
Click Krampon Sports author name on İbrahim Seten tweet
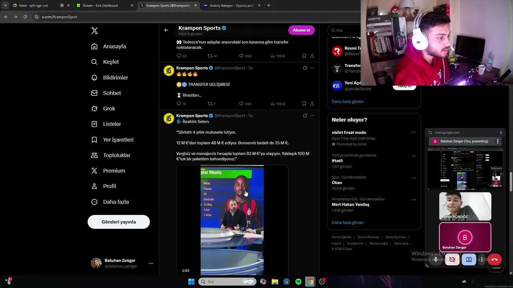pyautogui.click(x=192, y=116)
